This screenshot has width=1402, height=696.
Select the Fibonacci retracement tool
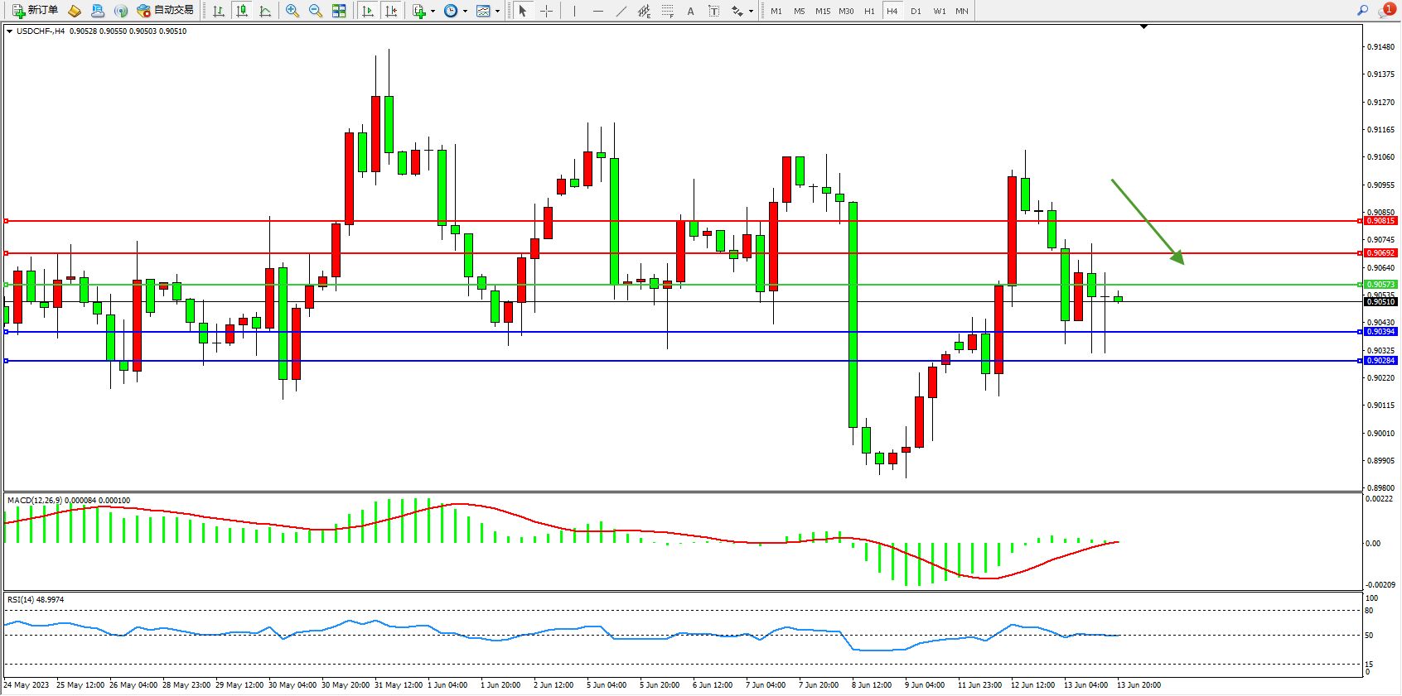[667, 11]
